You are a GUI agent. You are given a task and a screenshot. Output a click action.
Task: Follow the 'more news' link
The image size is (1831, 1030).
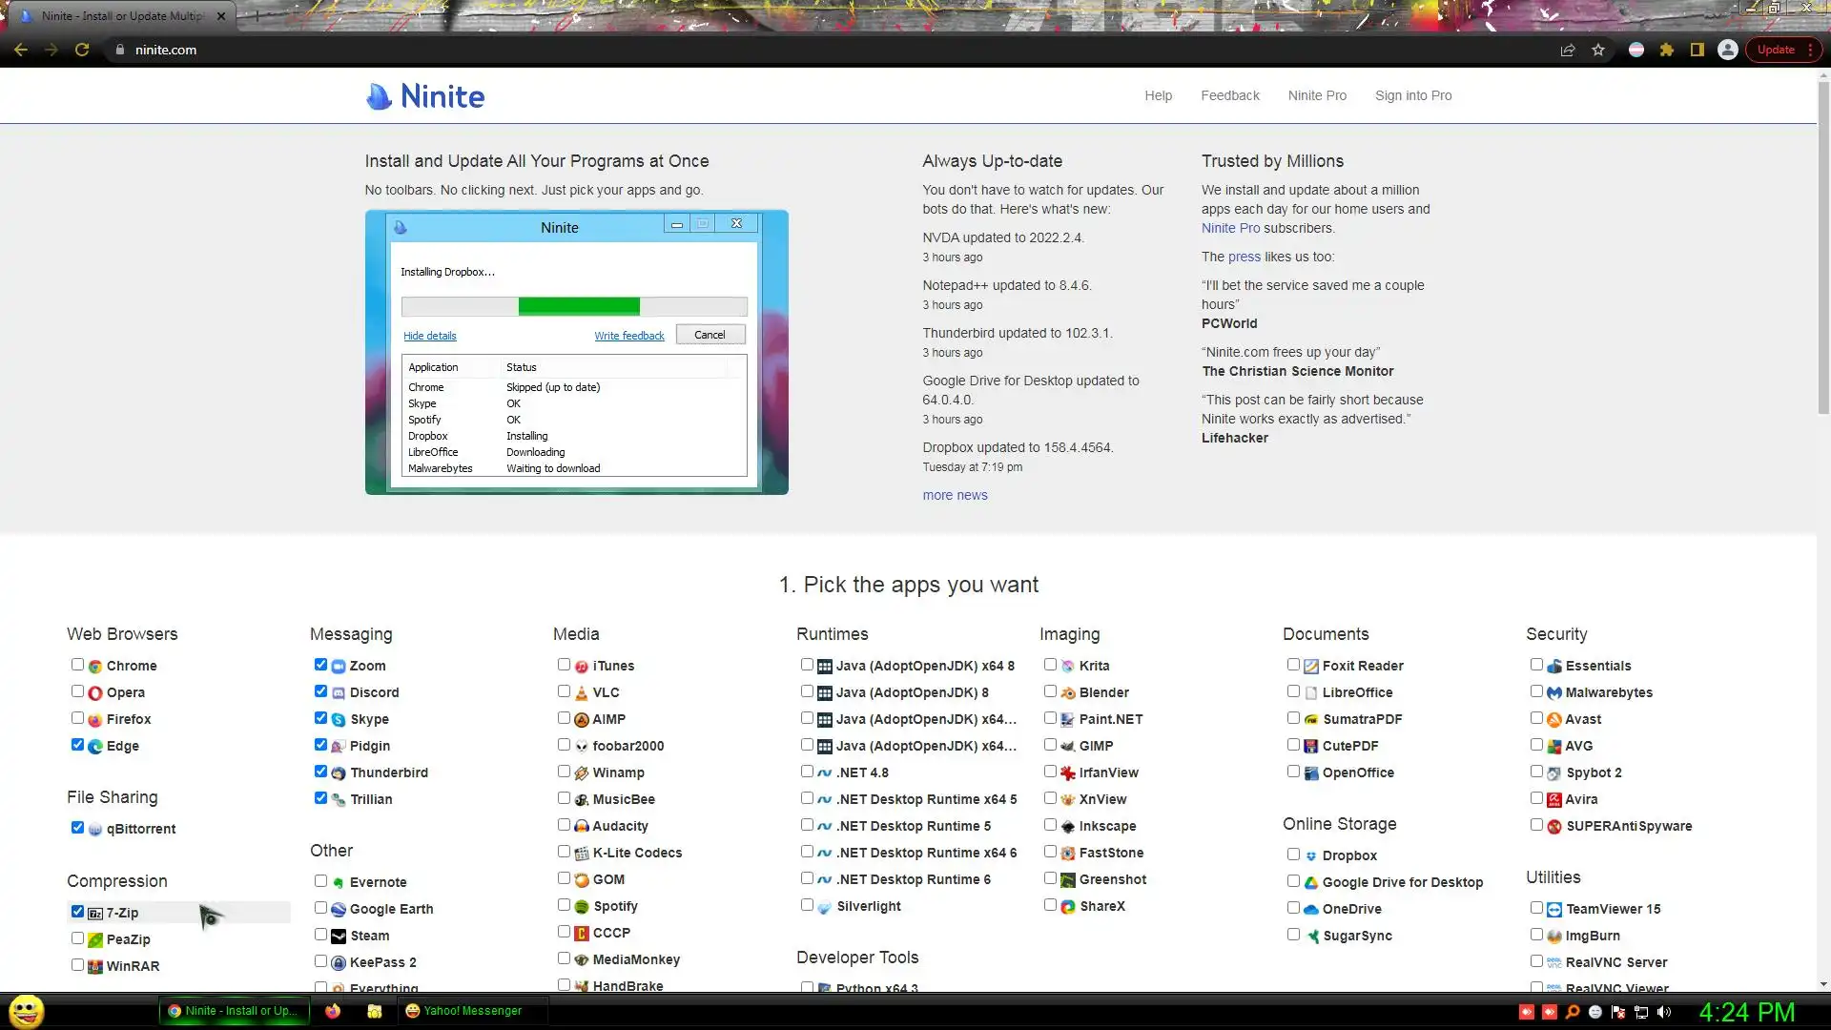click(x=955, y=495)
